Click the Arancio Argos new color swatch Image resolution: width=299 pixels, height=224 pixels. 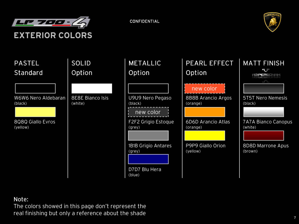click(205, 88)
